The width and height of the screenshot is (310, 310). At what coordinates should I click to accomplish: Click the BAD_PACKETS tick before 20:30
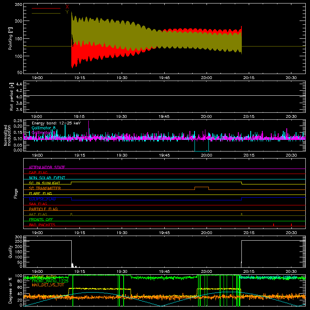click(274, 225)
